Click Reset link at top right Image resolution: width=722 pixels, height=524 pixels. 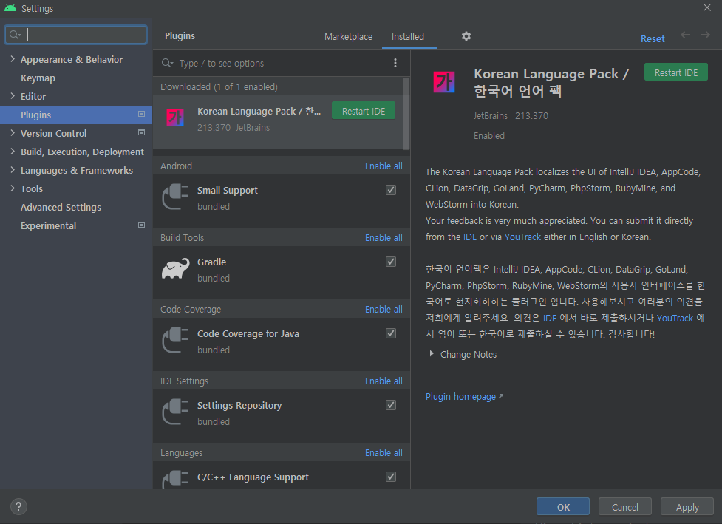click(x=653, y=38)
